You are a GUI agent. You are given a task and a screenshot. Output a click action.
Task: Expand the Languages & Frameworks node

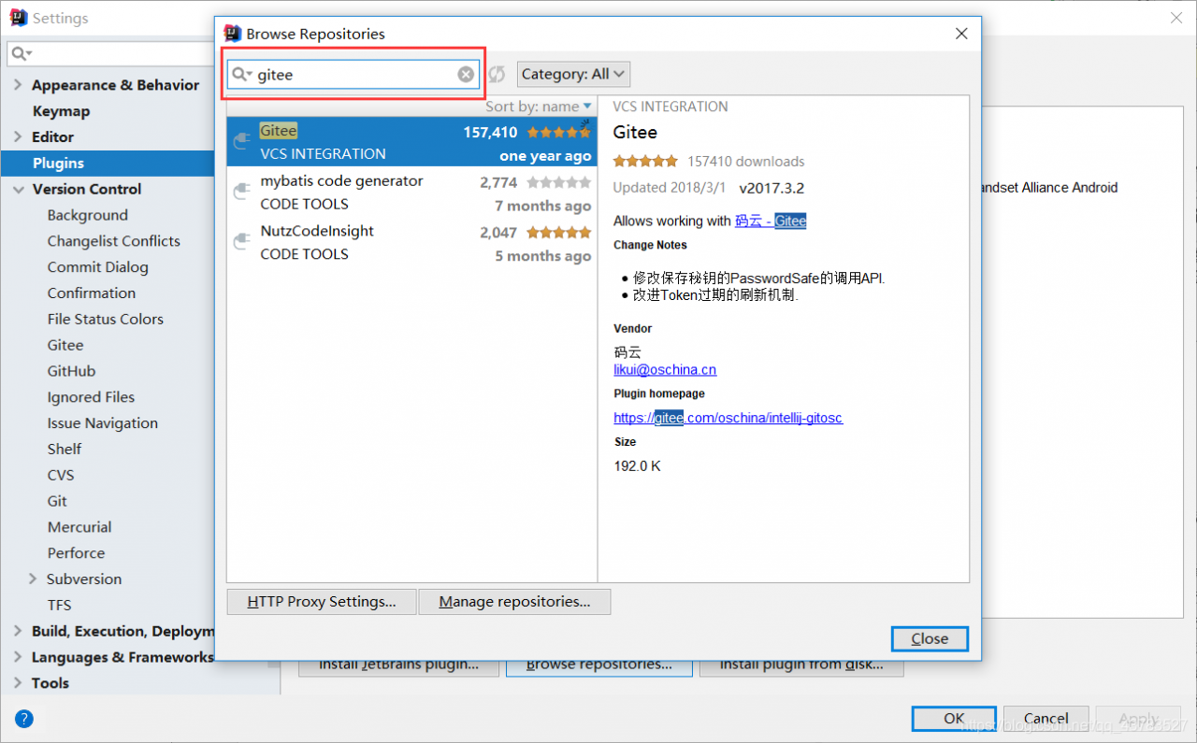(18, 657)
